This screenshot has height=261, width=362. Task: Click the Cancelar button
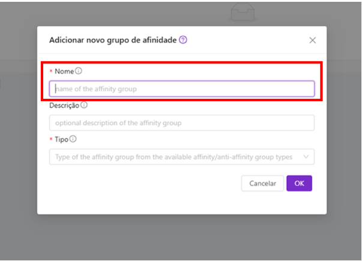(x=262, y=183)
